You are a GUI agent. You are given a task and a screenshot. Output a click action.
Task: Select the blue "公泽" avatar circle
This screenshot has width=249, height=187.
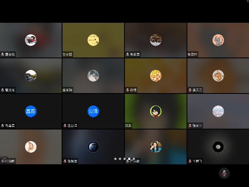(x=93, y=111)
